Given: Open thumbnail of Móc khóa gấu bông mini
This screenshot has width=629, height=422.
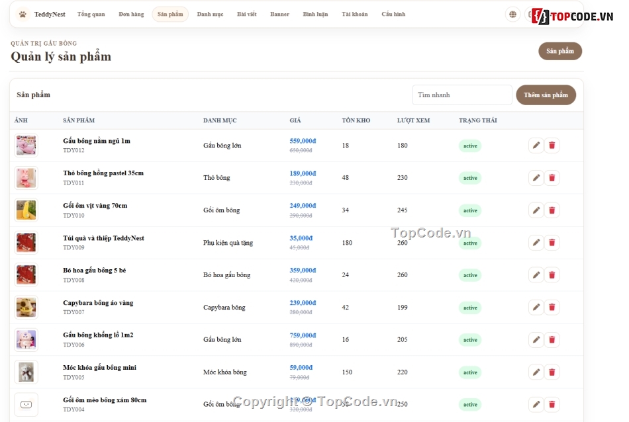Looking at the screenshot, I should (26, 372).
